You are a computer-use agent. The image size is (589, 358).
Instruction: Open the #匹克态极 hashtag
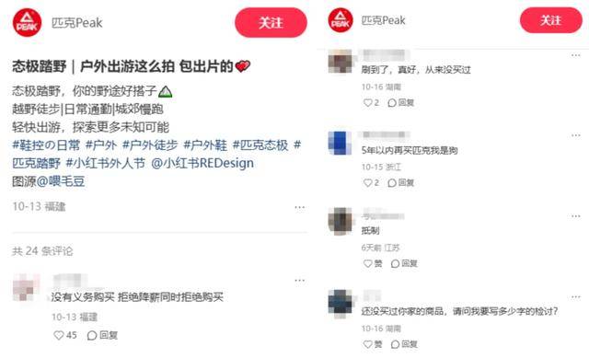tap(260, 145)
